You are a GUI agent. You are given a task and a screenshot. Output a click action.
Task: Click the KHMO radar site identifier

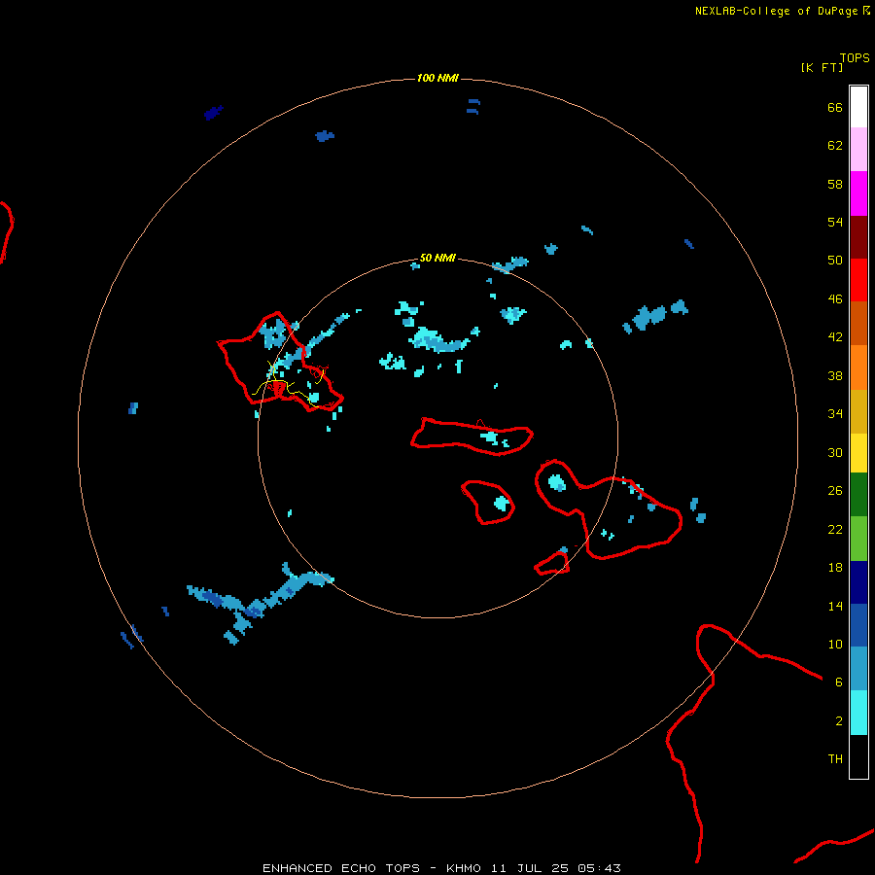[463, 868]
